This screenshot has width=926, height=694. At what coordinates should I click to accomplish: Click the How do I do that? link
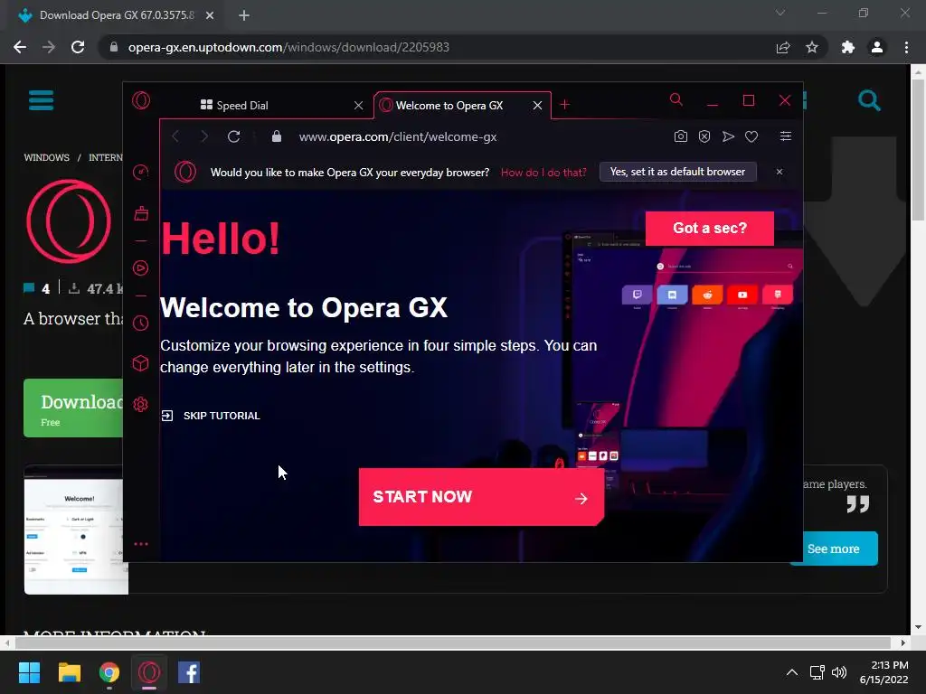click(x=543, y=173)
